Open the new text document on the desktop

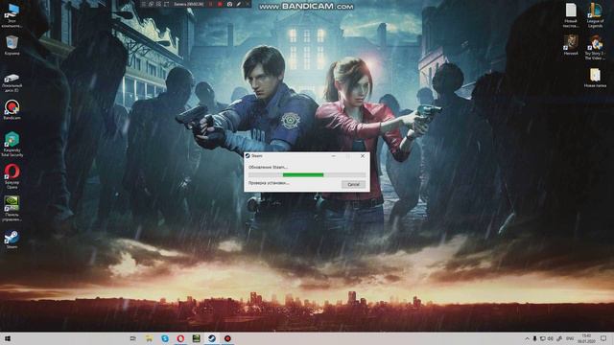pyautogui.click(x=571, y=15)
